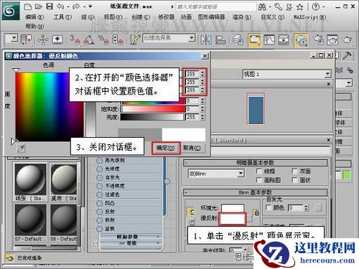Image resolution: width=359 pixels, height=269 pixels.
Task: Toggle the angle snap icon
Action: [x=88, y=39]
